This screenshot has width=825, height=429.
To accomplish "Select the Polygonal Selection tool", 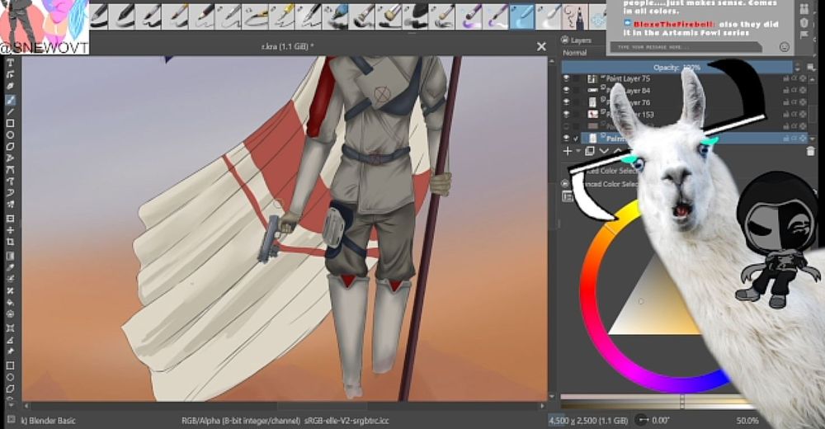I will point(10,389).
